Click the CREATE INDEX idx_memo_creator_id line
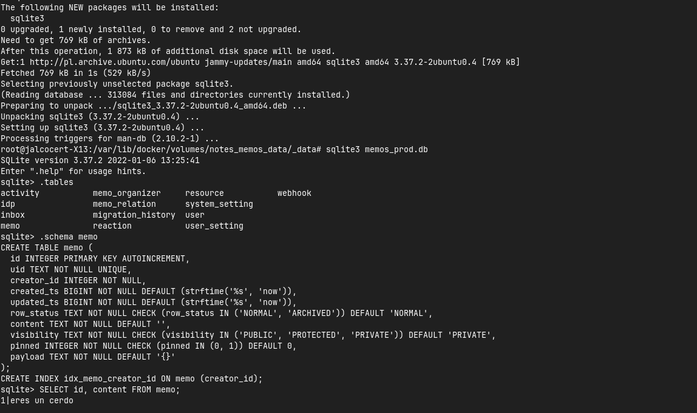This screenshot has width=697, height=413. pyautogui.click(x=132, y=378)
